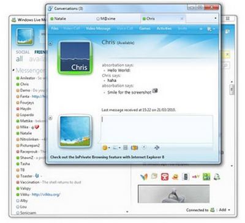Select offline contact Alby
The image size is (245, 223).
(x=22, y=200)
